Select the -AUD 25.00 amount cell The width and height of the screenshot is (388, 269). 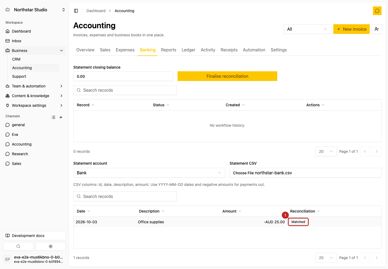coord(274,222)
